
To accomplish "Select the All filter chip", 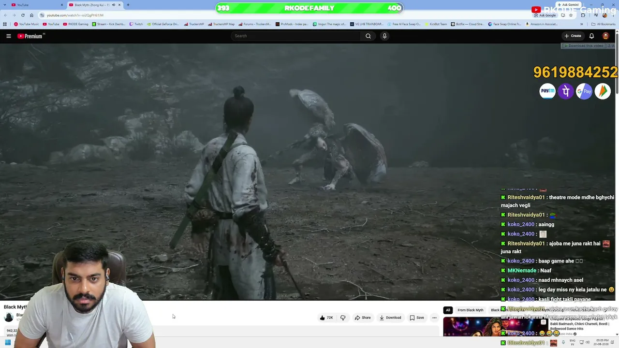I will [448, 310].
